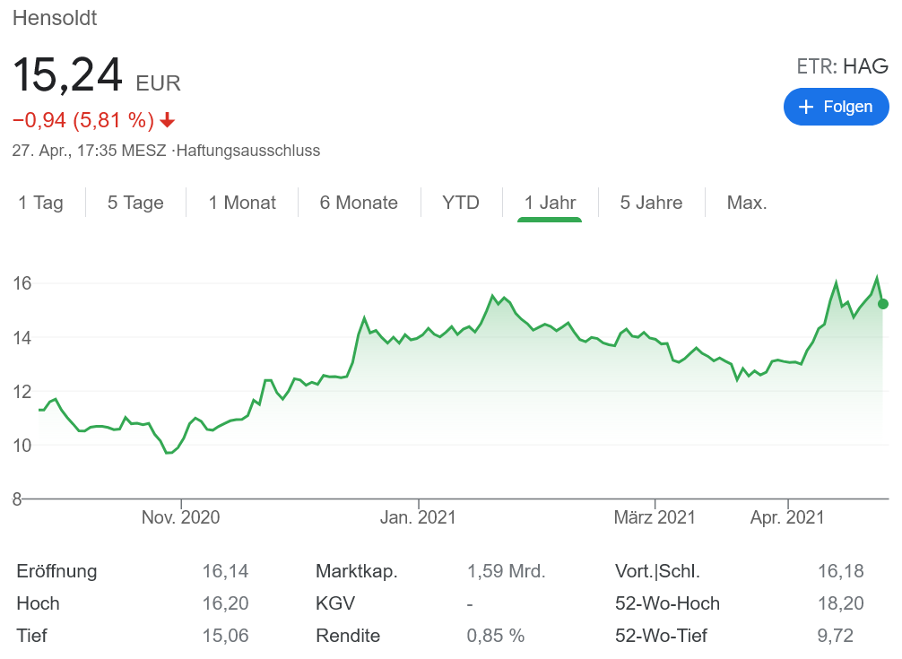Viewport: 902px width, 659px height.
Task: Select the 5 Tage chart range
Action: click(x=135, y=203)
